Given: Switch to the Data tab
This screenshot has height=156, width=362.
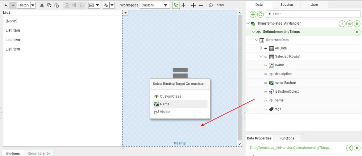Looking at the screenshot, I should [259, 5].
